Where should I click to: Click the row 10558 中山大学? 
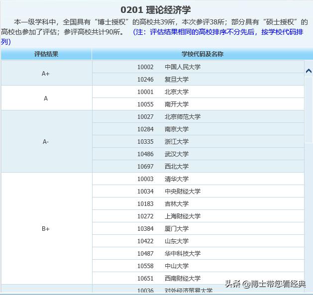coord(198,266)
